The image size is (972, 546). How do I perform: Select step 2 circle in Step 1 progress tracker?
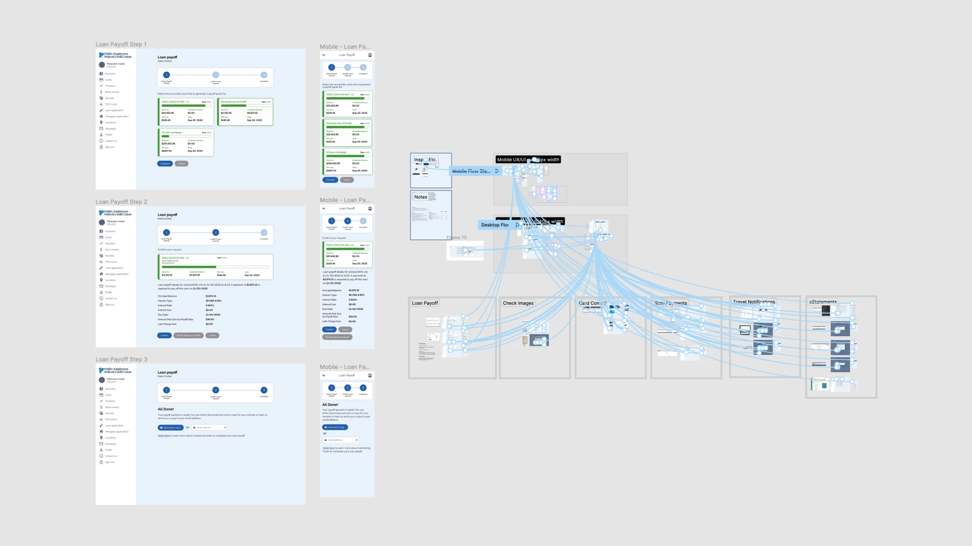point(216,75)
